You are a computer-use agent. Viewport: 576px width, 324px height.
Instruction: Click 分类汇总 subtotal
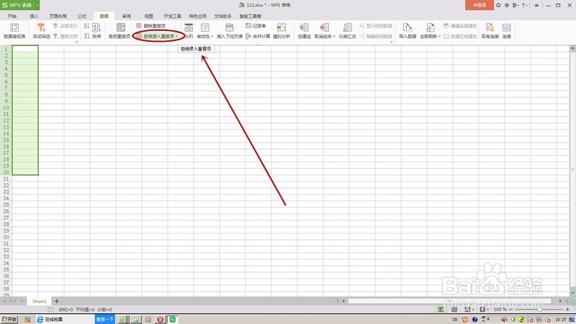[x=347, y=31]
